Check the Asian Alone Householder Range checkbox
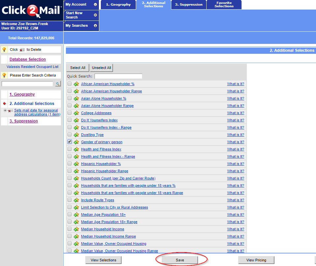 pos(70,105)
